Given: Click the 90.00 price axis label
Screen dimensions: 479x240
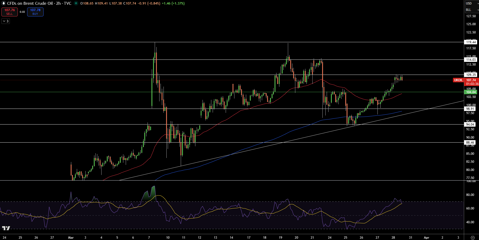Looking at the screenshot, I should tap(470, 138).
